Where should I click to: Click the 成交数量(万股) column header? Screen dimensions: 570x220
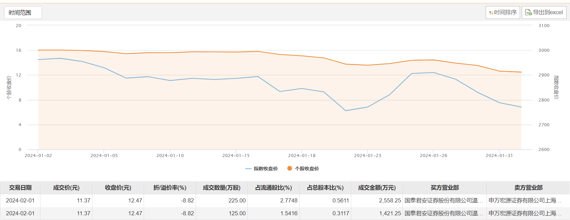pyautogui.click(x=221, y=188)
